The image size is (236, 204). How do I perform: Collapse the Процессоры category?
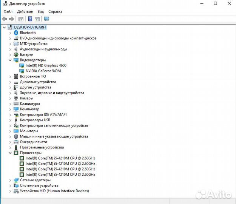click(x=10, y=153)
